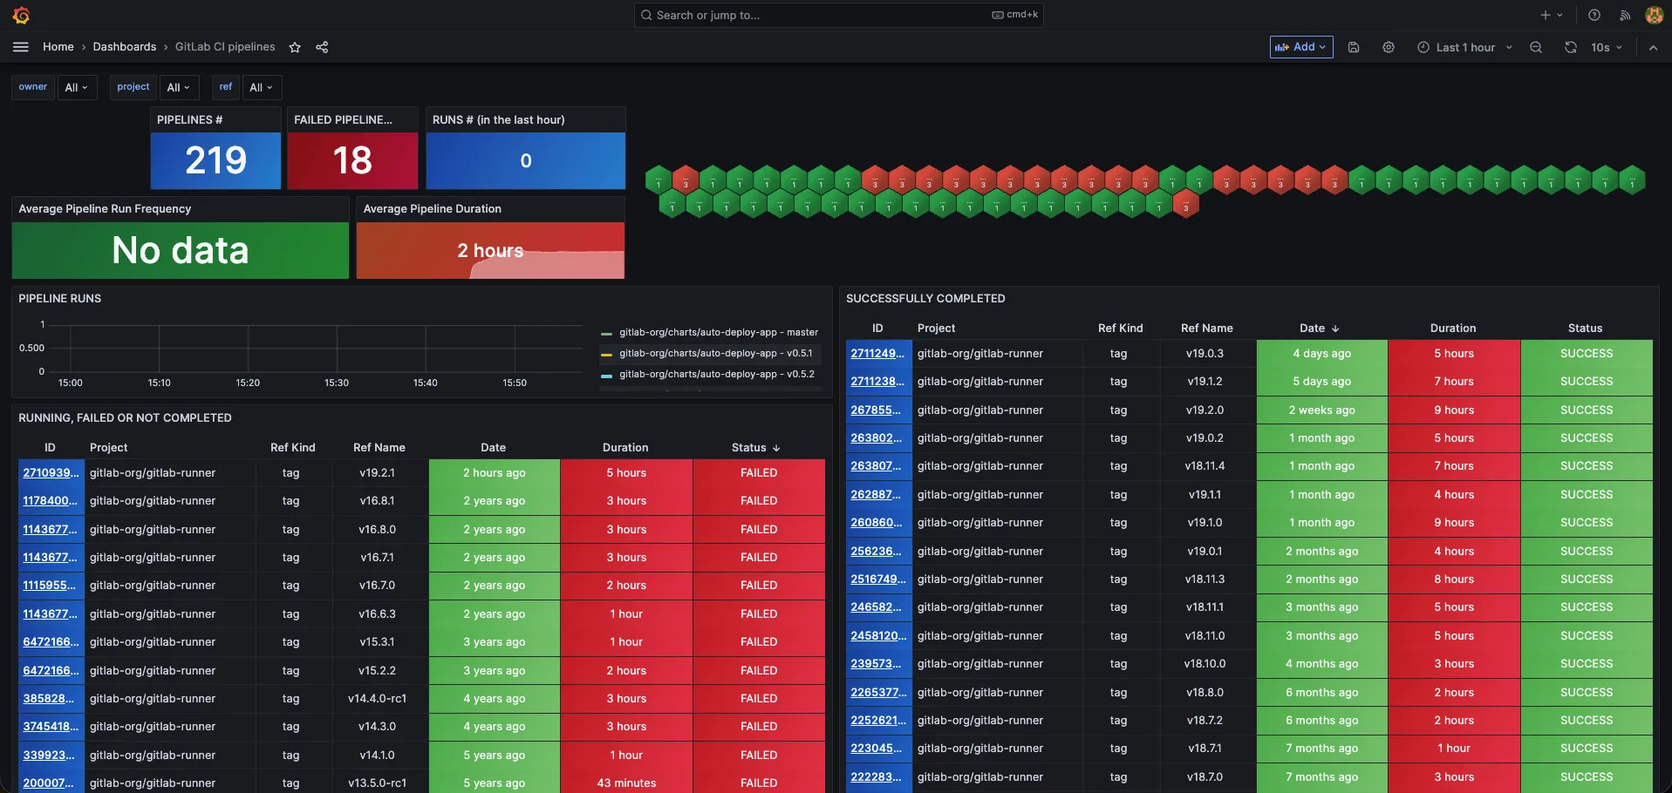Open successful pipeline 2516749 link
This screenshot has width=1672, height=793.
click(878, 579)
